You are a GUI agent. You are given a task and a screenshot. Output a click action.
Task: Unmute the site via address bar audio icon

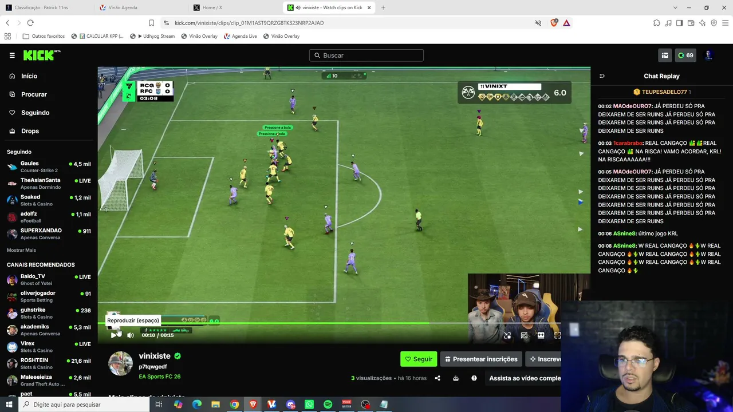[538, 23]
